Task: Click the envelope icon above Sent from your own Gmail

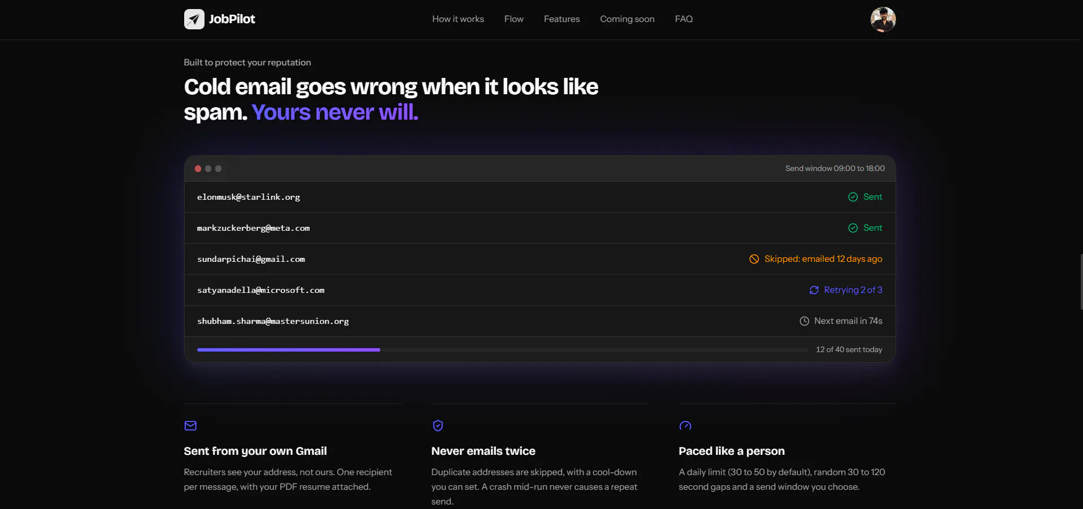Action: click(190, 425)
